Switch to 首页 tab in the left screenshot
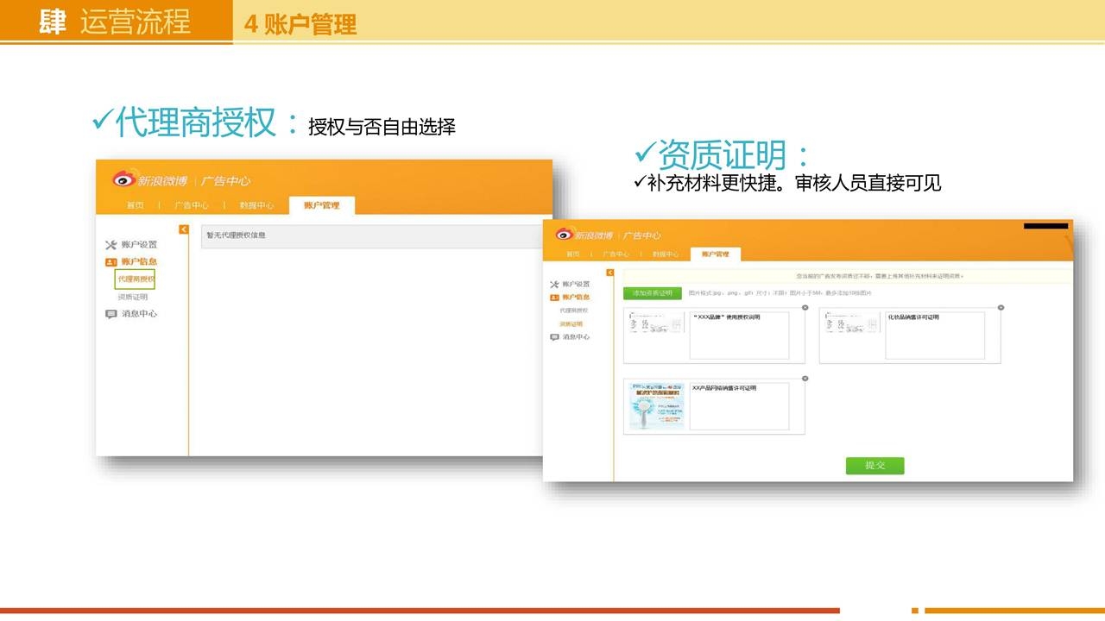This screenshot has height=621, width=1105. pos(136,205)
